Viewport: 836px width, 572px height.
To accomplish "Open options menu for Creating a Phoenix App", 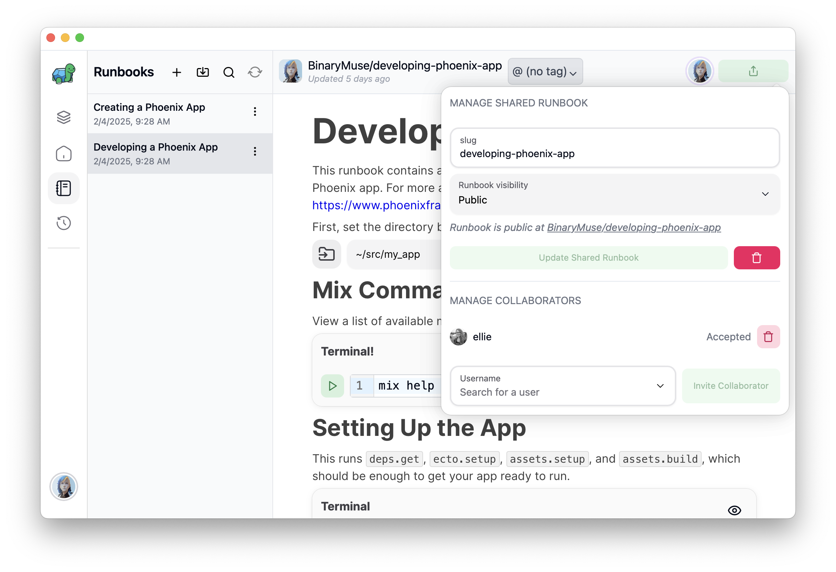I will click(255, 112).
